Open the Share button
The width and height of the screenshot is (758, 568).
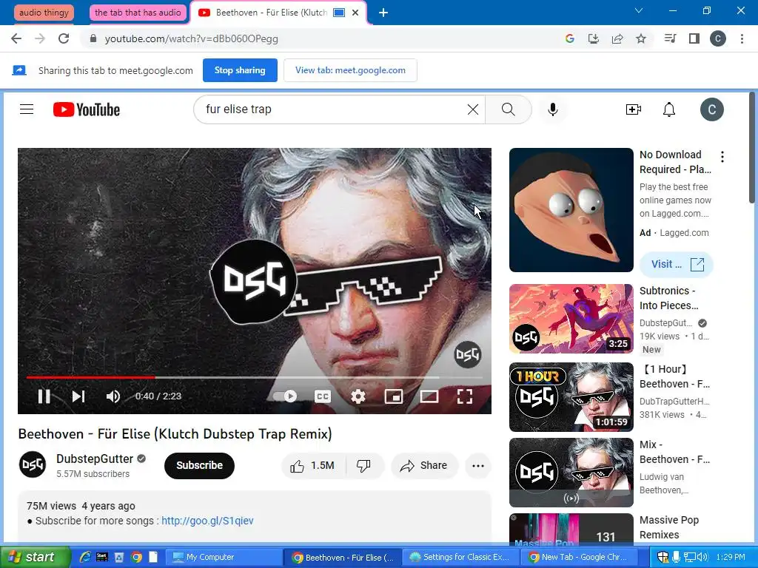point(424,466)
